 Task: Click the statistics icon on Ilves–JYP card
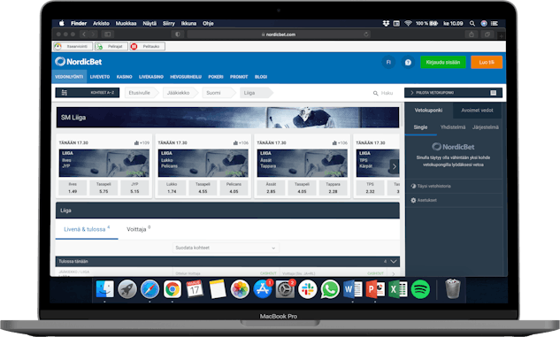coord(136,142)
